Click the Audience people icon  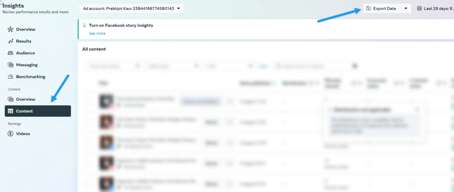pyautogui.click(x=10, y=53)
